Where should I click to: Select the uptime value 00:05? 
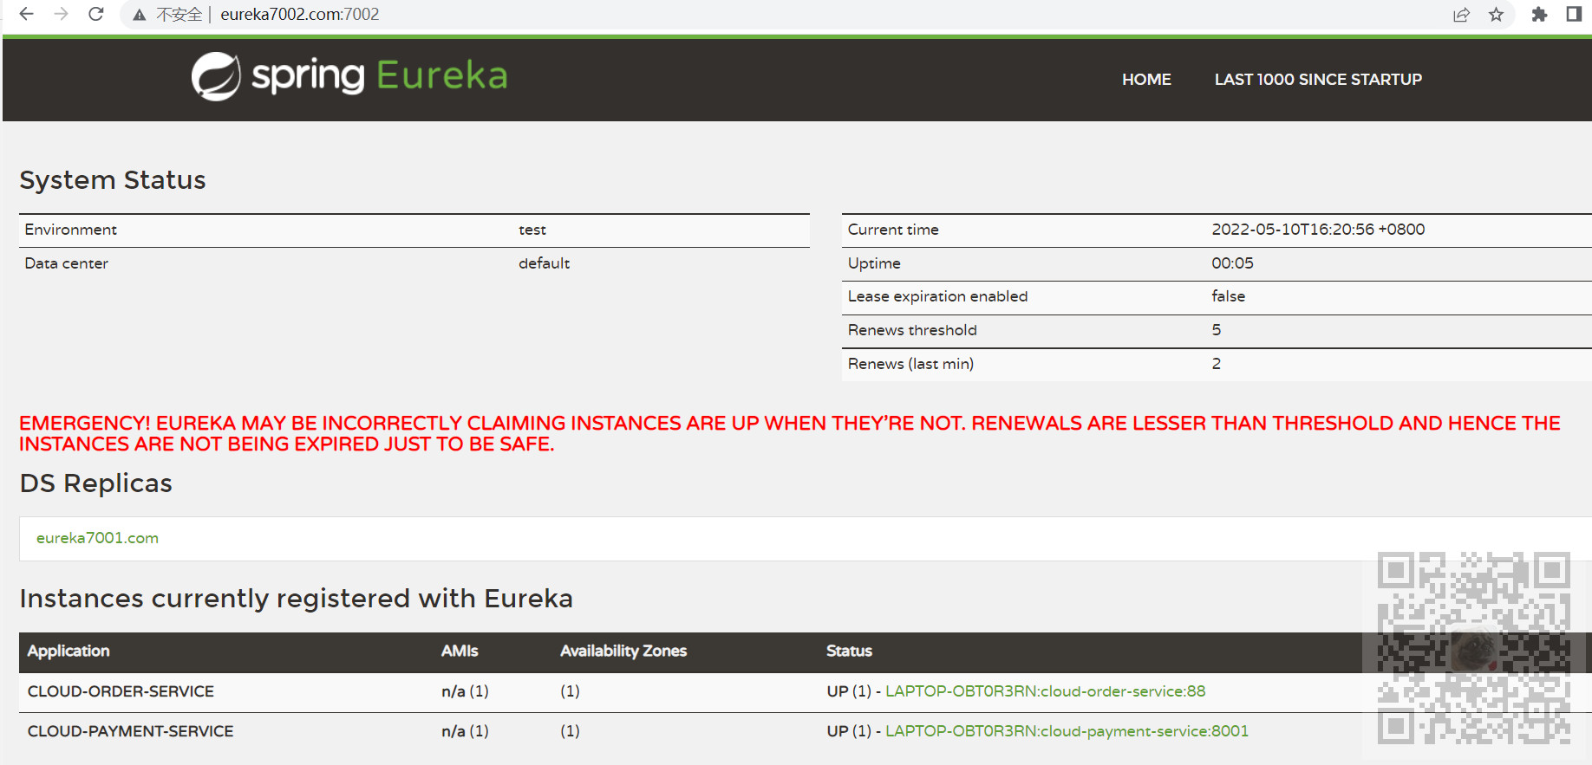coord(1232,263)
